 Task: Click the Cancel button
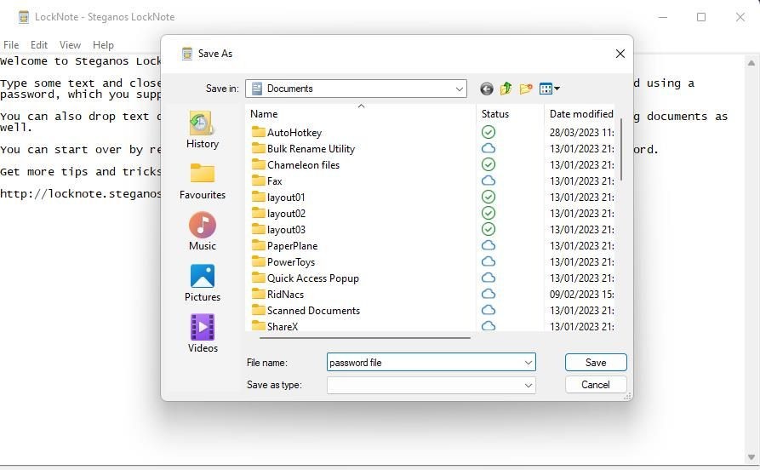(596, 385)
